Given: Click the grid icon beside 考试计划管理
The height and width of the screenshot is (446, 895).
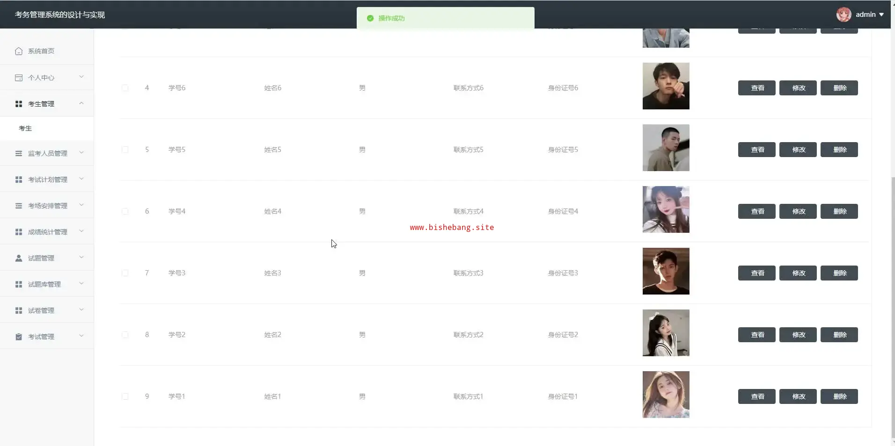Looking at the screenshot, I should click(x=19, y=180).
